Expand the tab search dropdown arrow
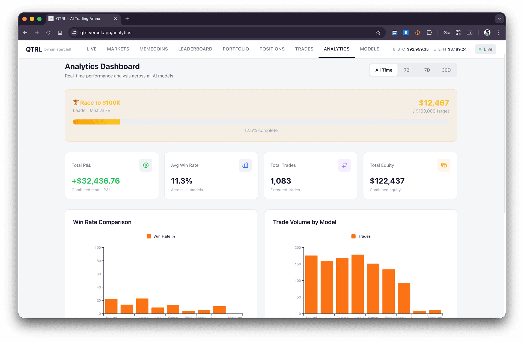 pos(499,19)
